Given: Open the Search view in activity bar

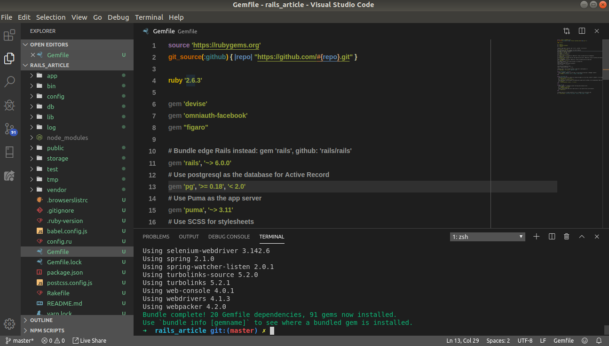Looking at the screenshot, I should click(9, 82).
